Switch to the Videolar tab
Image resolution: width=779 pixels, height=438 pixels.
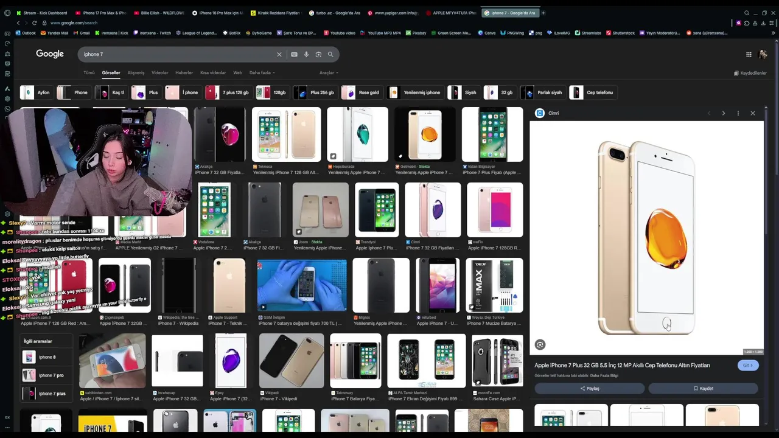(159, 73)
